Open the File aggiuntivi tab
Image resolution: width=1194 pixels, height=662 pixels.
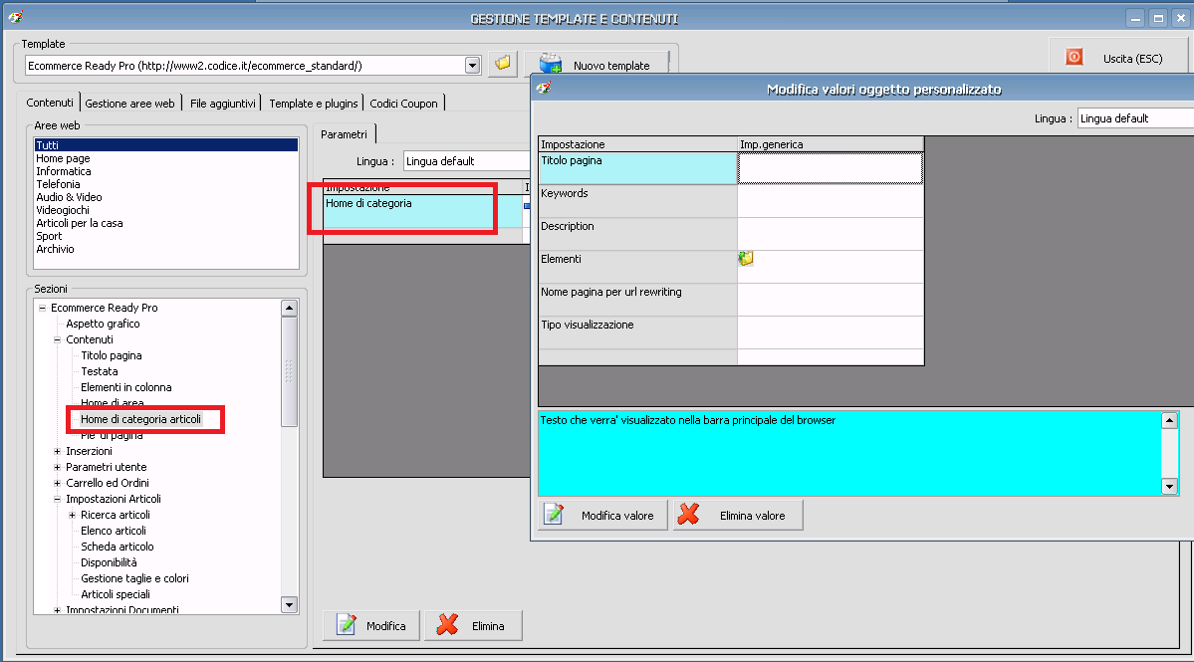click(x=222, y=104)
